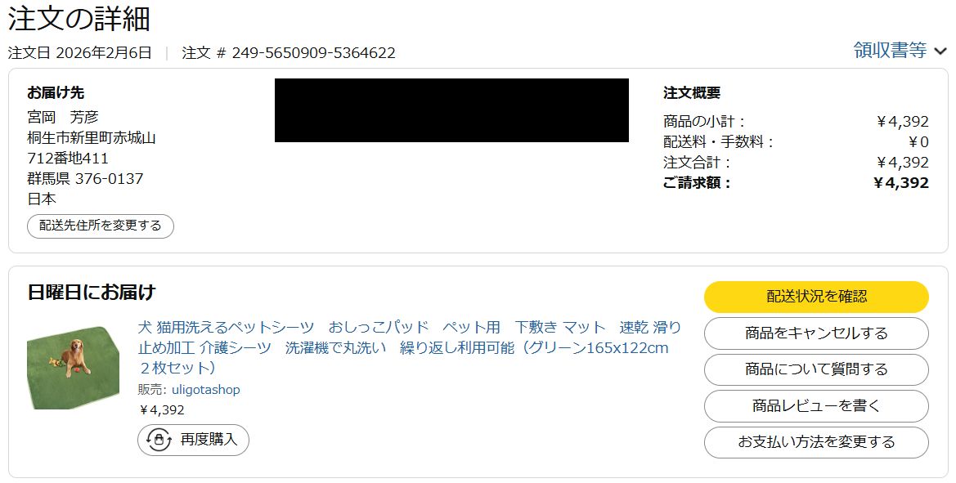956x483 pixels.
Task: Change payment method with お支払い方法を変更する
Action: pos(816,442)
